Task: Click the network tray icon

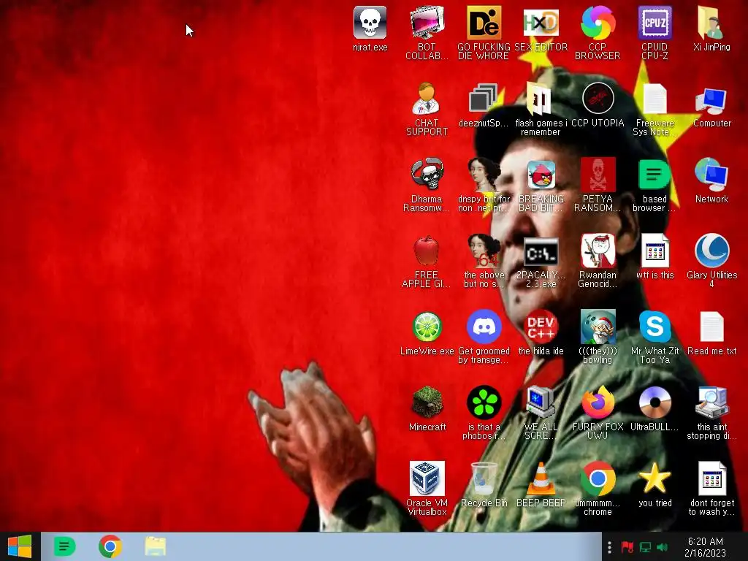Action: [x=645, y=547]
